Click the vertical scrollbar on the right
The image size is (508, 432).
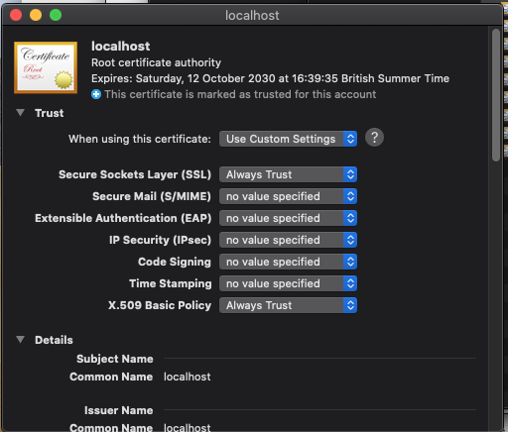(496, 95)
